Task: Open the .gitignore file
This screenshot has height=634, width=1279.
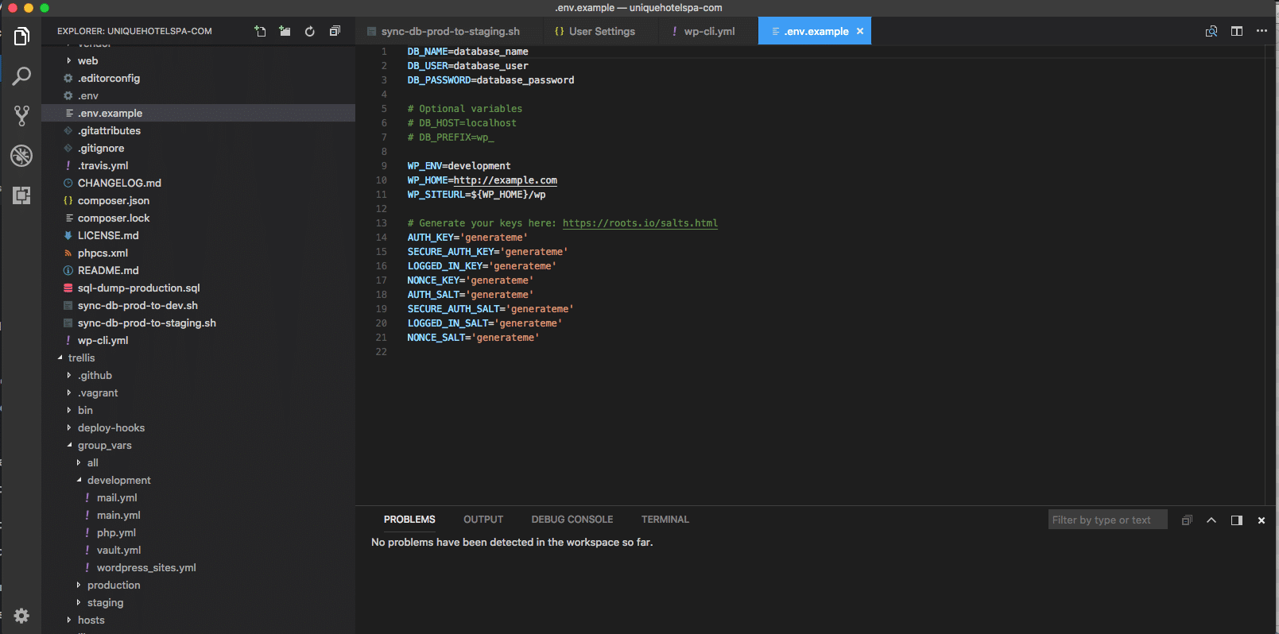Action: point(199,148)
